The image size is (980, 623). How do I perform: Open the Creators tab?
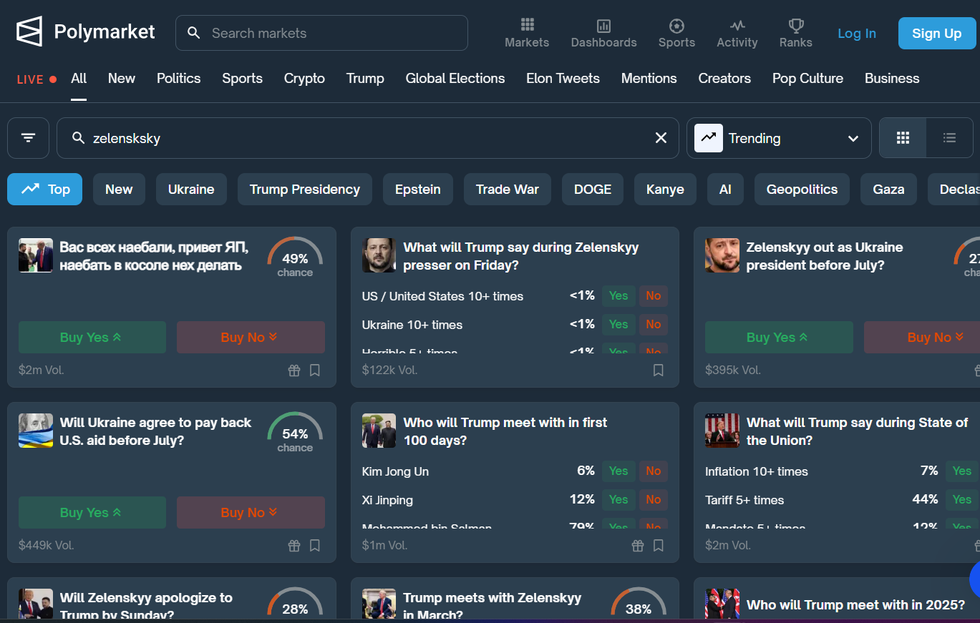coord(724,79)
